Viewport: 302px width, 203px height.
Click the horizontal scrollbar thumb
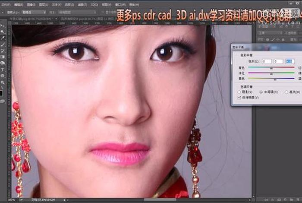(160, 200)
